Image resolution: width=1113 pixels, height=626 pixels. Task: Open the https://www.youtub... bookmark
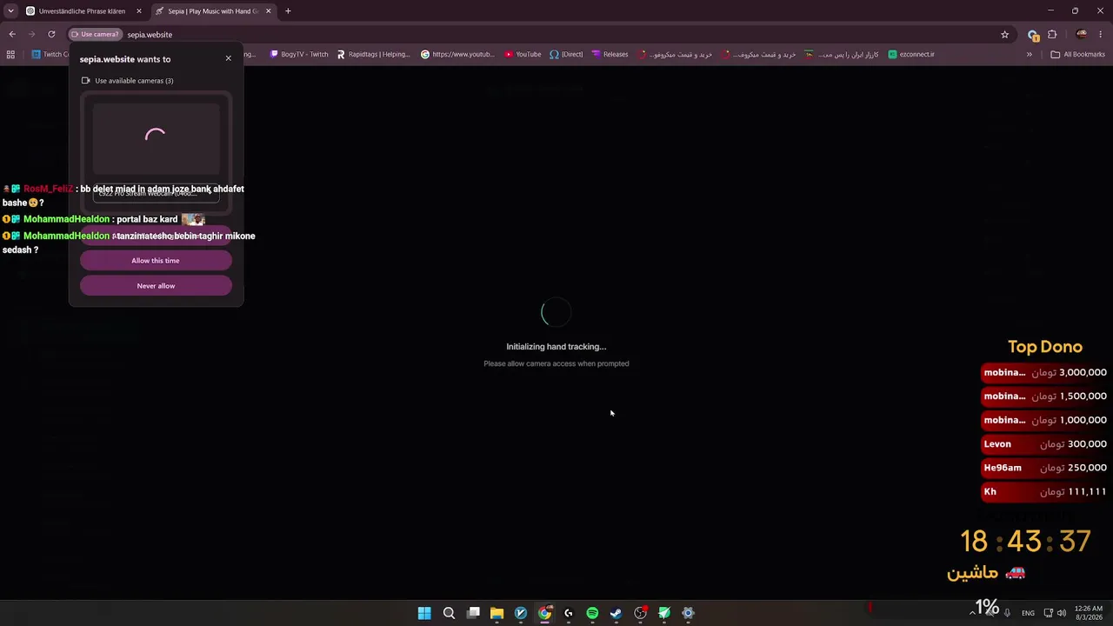(457, 54)
